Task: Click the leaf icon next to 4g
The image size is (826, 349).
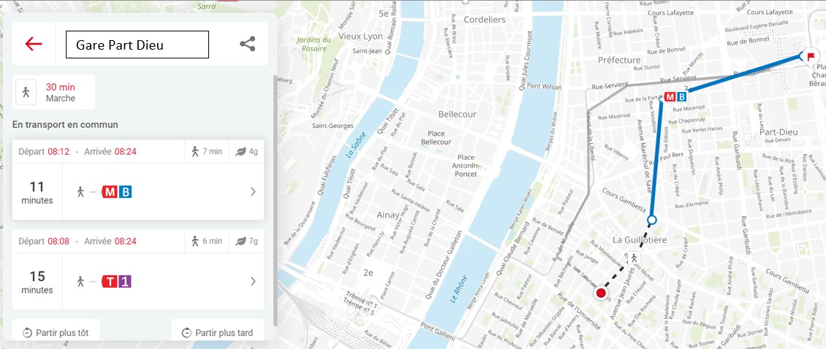Action: (240, 152)
